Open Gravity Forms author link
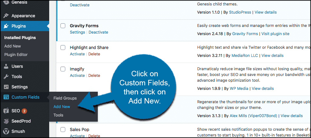311x138 pixels. coord(245,34)
